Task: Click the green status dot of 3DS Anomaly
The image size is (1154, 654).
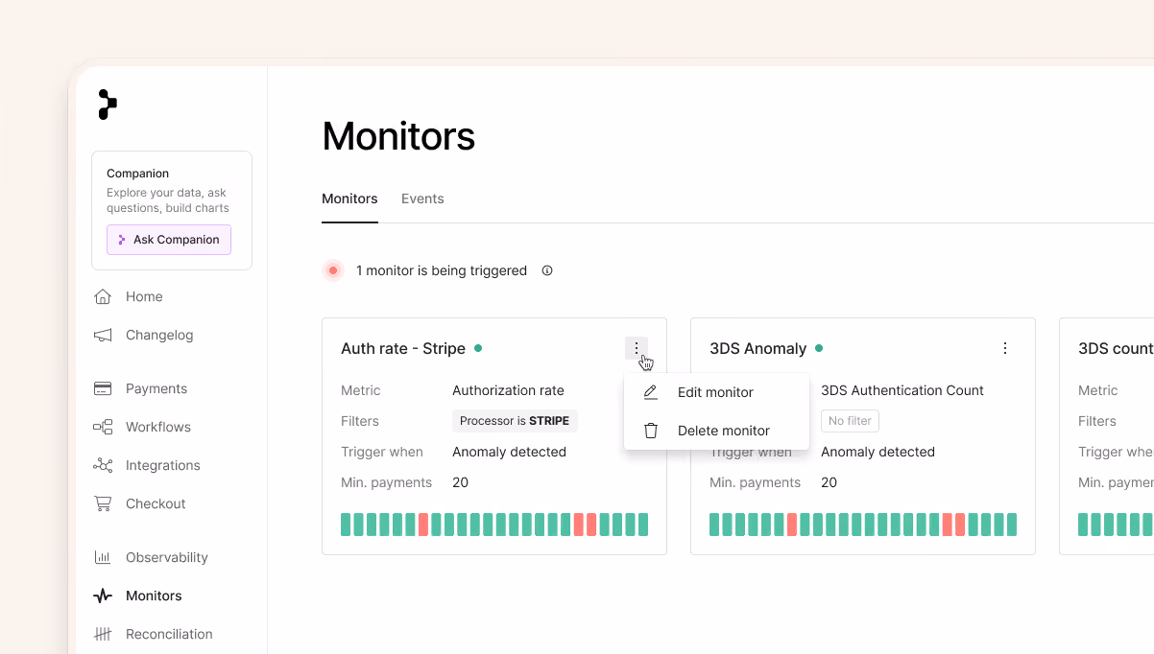Action: pyautogui.click(x=819, y=348)
